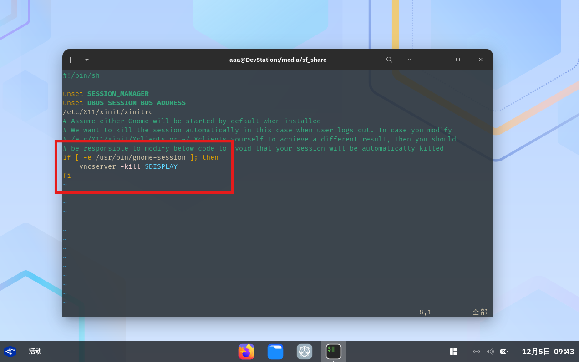Open the window layout icon in tray

click(x=454, y=352)
